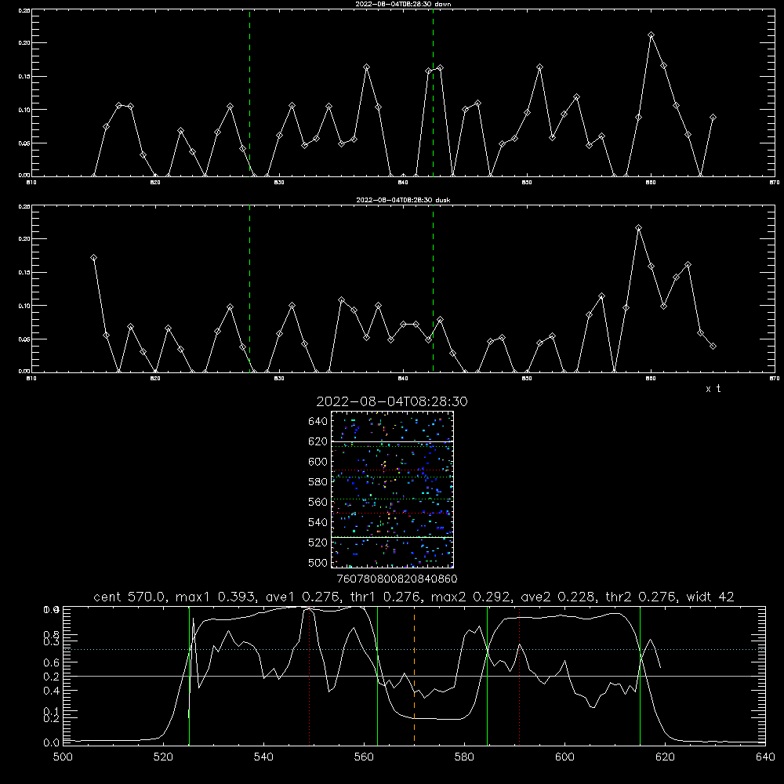Screen dimensions: 784x784
Task: Click the '520' x-axis label of bottom plot
Action: click(x=163, y=757)
